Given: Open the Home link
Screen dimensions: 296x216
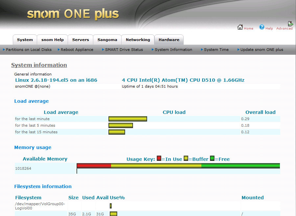Looking at the screenshot, I should 248,28.
